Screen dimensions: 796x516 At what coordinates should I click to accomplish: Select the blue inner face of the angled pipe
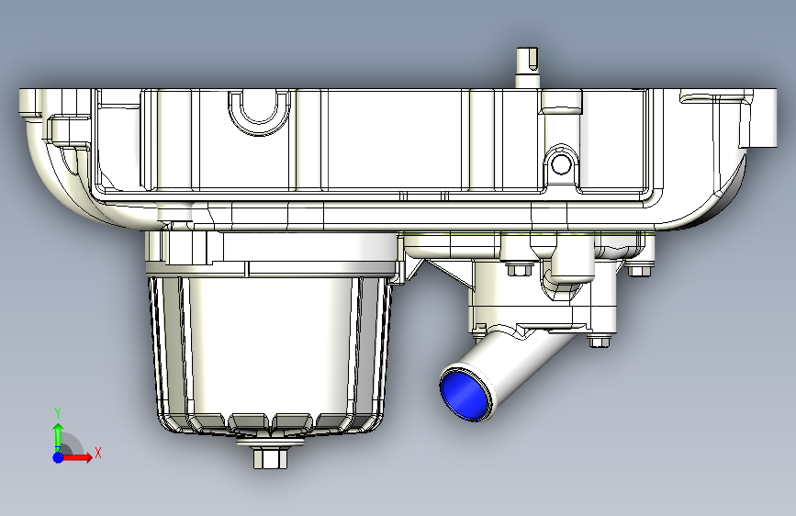[x=465, y=395]
